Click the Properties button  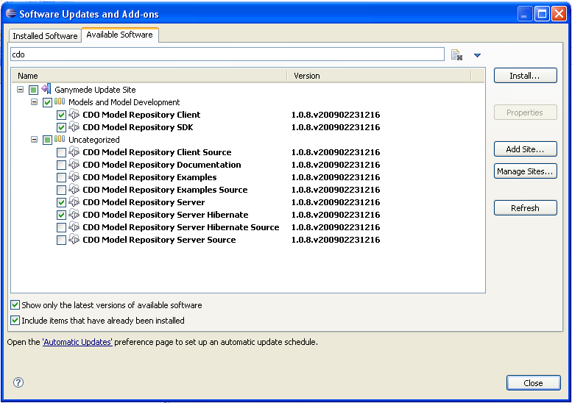(526, 113)
